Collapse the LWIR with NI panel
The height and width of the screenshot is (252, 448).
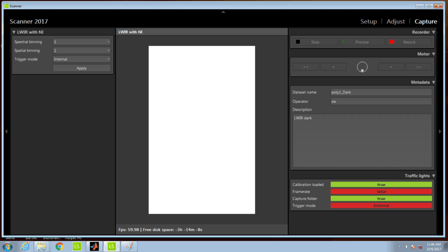14,32
